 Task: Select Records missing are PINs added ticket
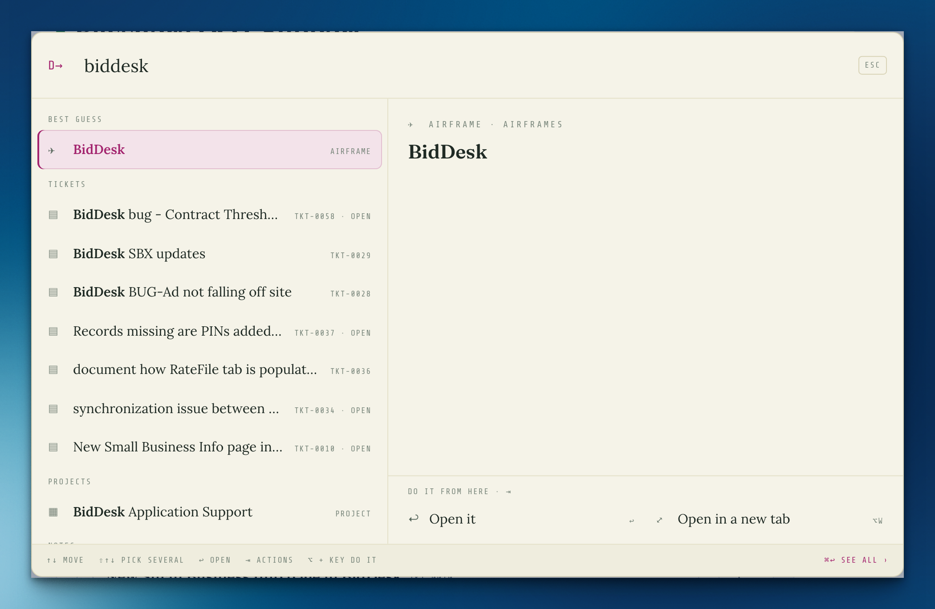tap(210, 332)
